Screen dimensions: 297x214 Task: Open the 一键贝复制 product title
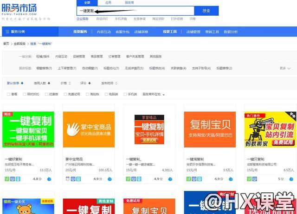256,159
